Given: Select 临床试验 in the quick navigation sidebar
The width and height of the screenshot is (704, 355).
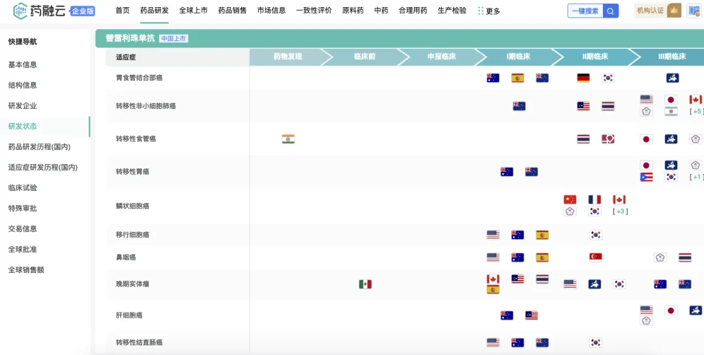Looking at the screenshot, I should [x=23, y=188].
